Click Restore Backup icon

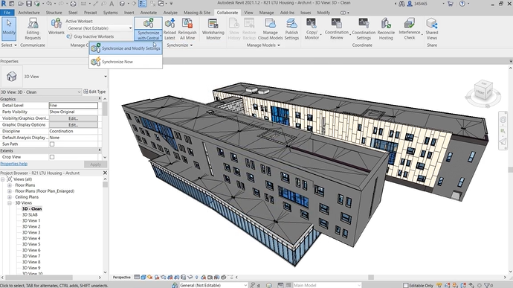(249, 23)
